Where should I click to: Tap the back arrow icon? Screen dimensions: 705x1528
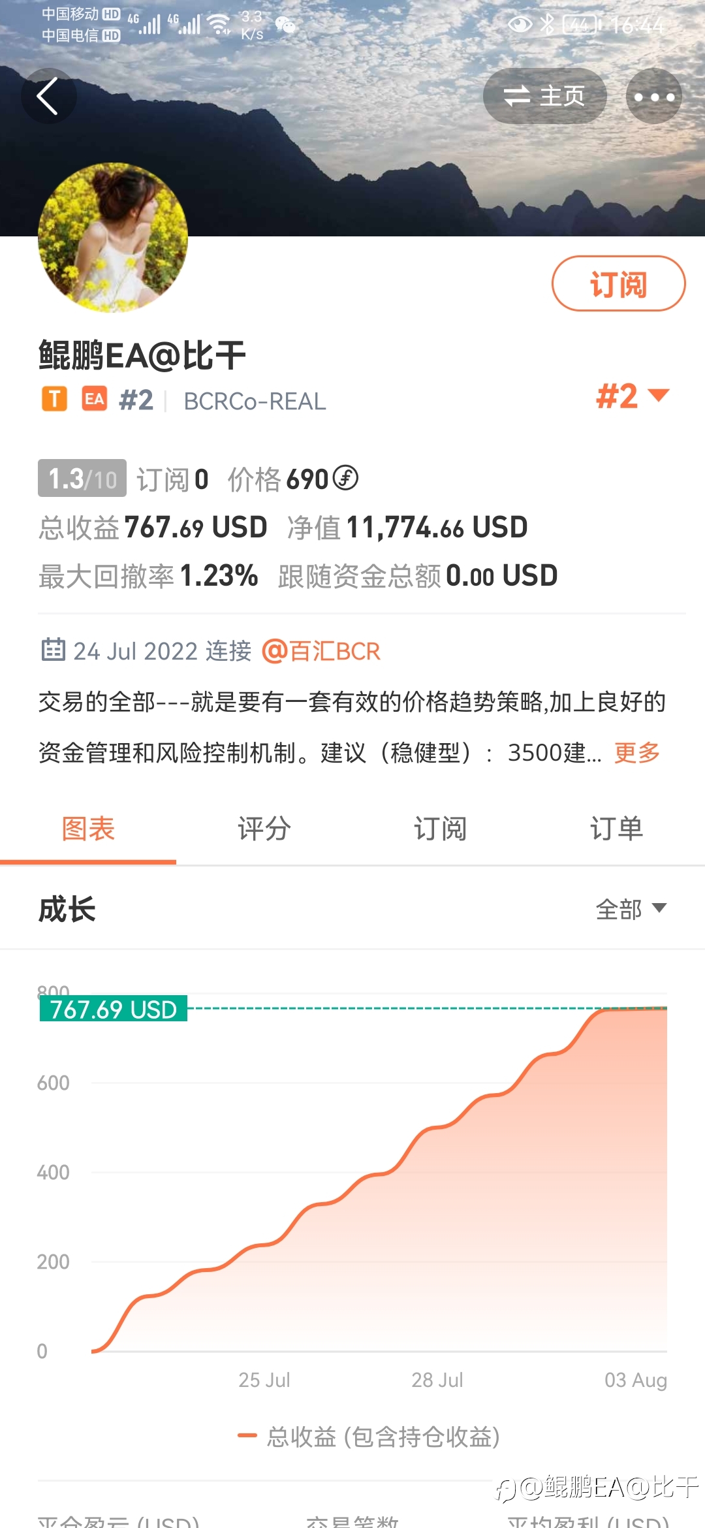(48, 96)
